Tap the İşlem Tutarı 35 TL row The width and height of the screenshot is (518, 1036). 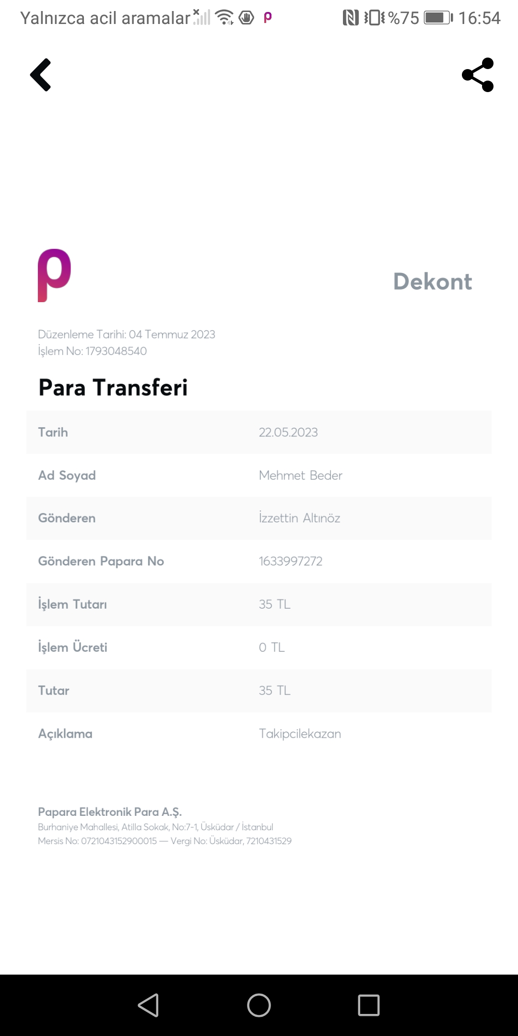pos(259,604)
